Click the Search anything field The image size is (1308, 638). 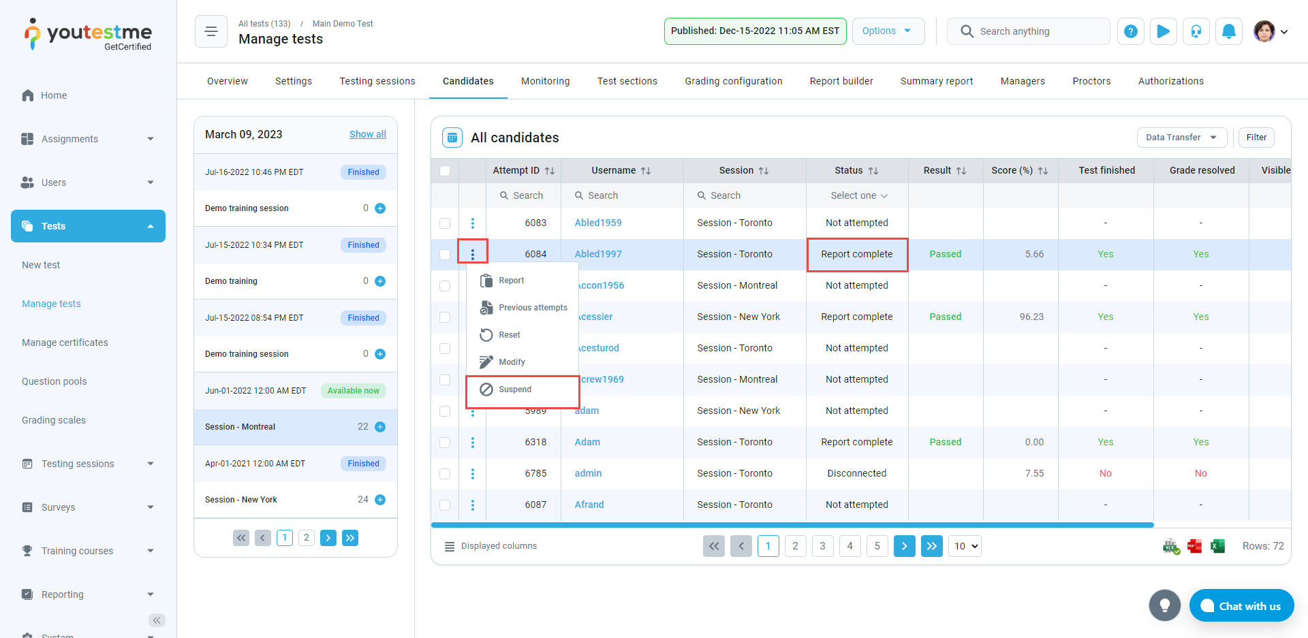click(x=1035, y=31)
